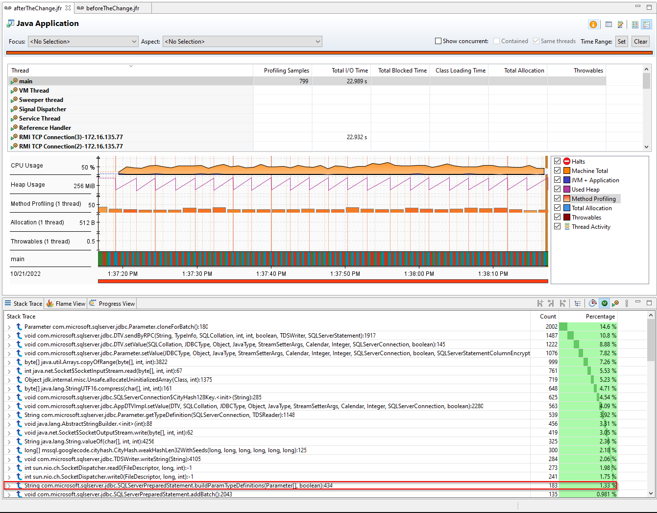The image size is (657, 513).
Task: Toggle Throwables legend checkbox
Action: [557, 217]
